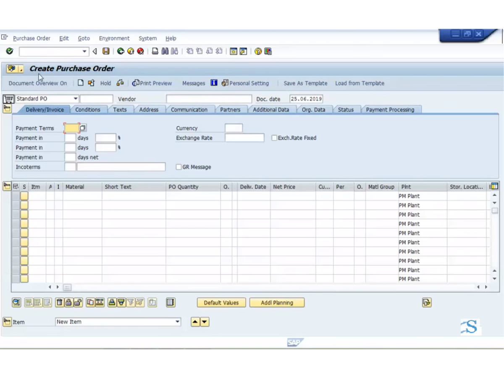Click the green checkmark Enter icon

pyautogui.click(x=10, y=51)
